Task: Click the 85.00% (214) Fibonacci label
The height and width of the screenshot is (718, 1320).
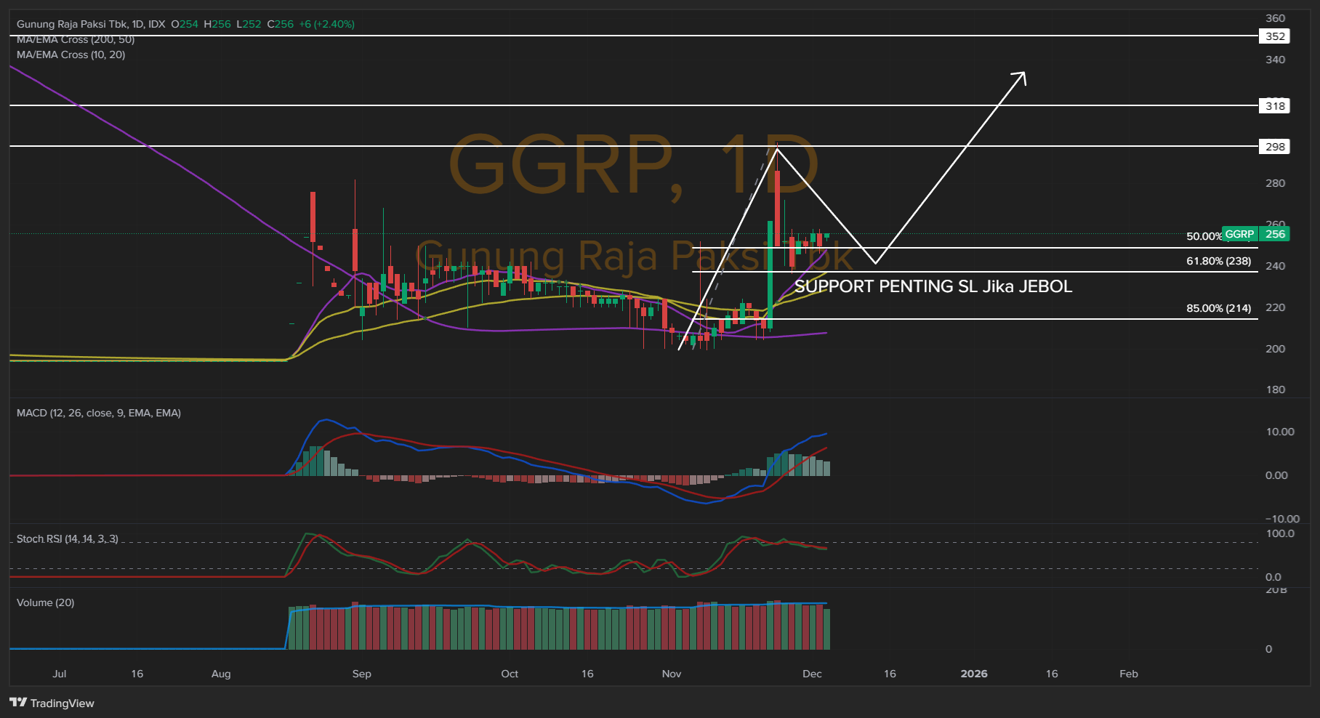Action: tap(1219, 308)
